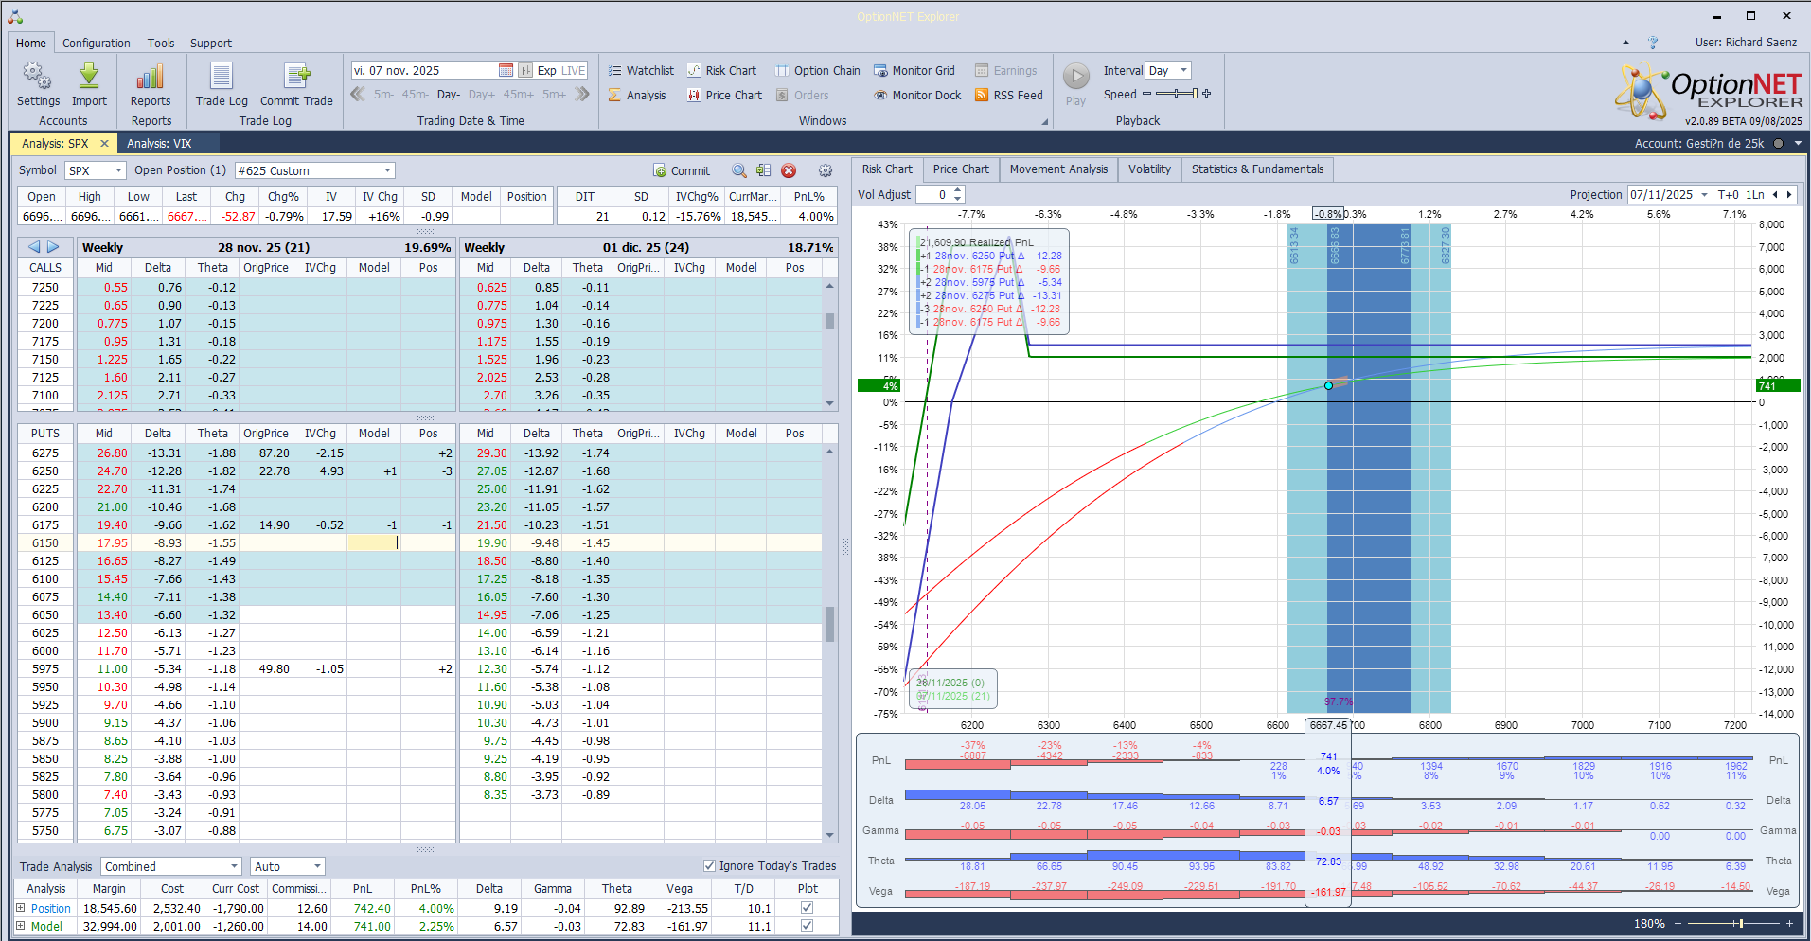This screenshot has height=941, width=1811.
Task: Toggle the Position row Plot checkbox
Action: [x=807, y=908]
